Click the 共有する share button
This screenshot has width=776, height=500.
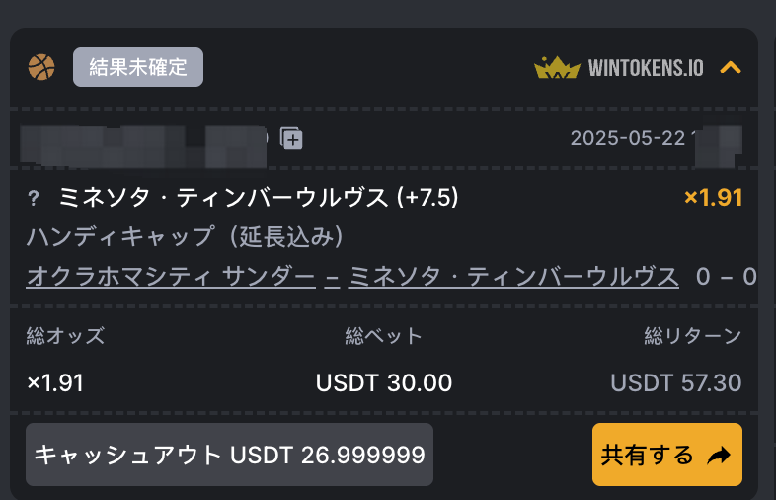(667, 455)
